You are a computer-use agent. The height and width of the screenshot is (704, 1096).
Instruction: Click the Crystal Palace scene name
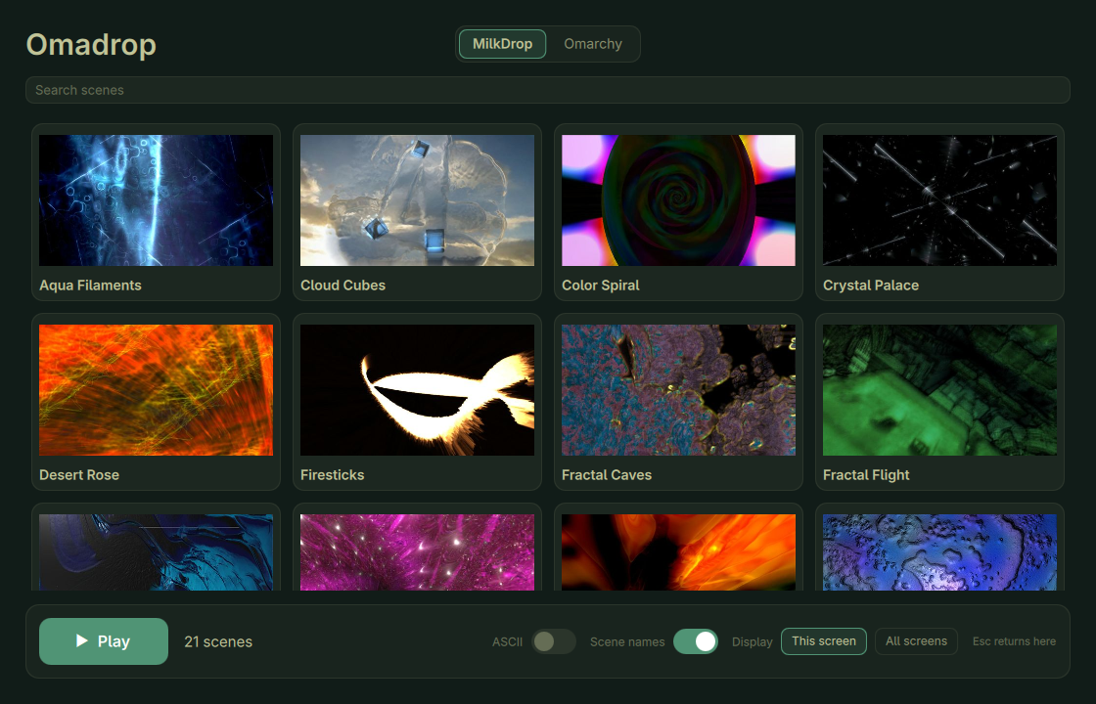[871, 285]
